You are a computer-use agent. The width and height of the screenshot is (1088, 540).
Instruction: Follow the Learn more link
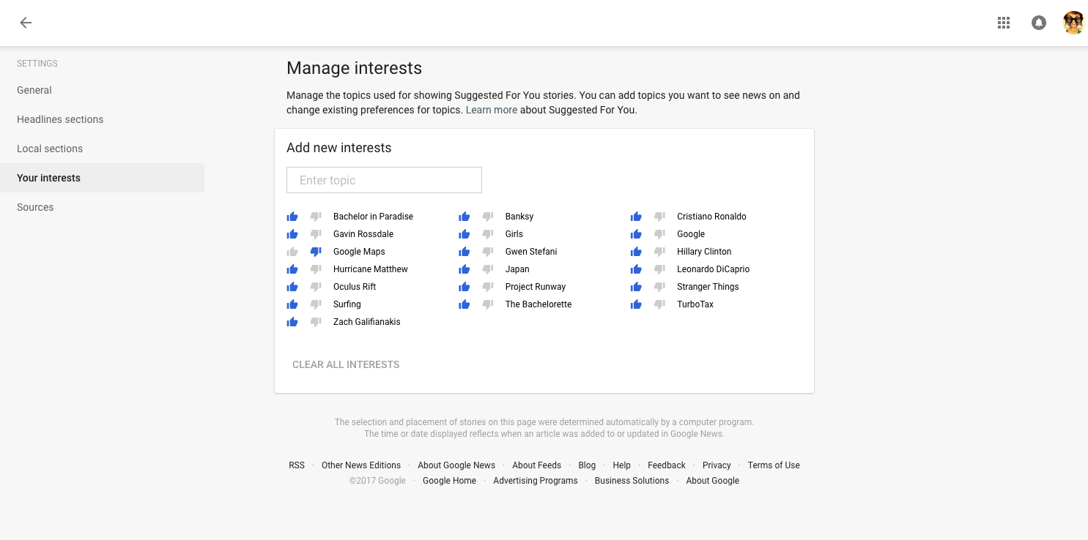[x=491, y=110]
